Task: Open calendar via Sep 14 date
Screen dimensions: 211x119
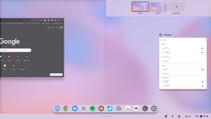Action: click(188, 116)
